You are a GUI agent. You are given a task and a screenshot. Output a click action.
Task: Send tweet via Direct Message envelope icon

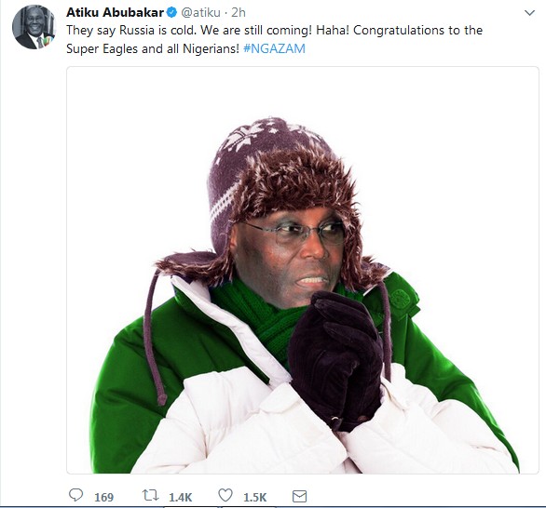coord(299,496)
